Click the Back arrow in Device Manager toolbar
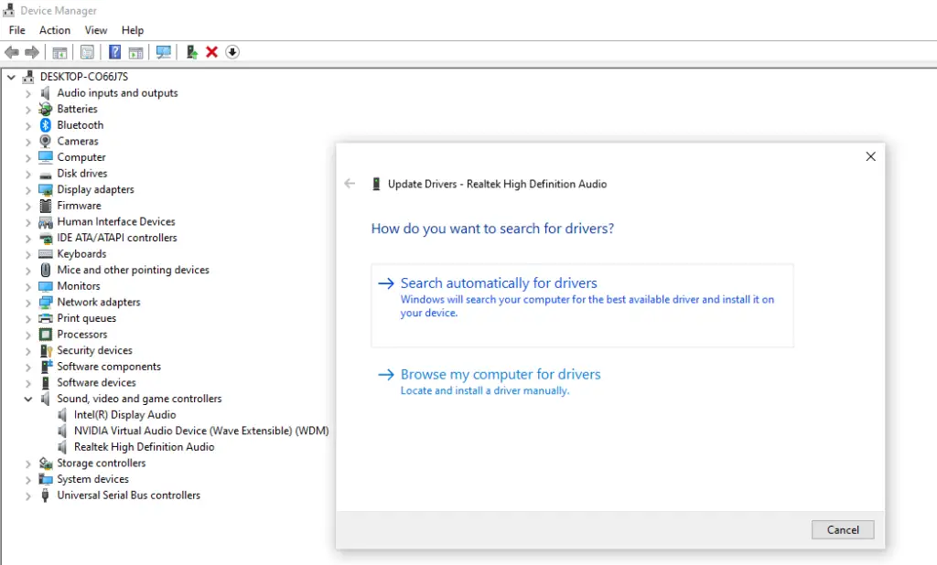This screenshot has width=937, height=565. [x=11, y=52]
